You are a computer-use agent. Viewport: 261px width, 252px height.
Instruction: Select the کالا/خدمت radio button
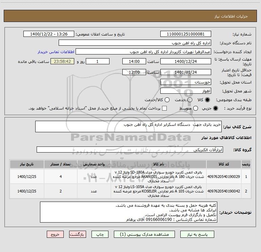click(x=167, y=100)
